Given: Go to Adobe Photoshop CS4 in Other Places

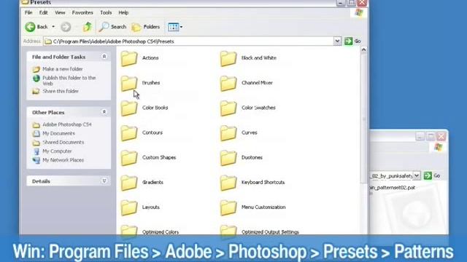Looking at the screenshot, I should [x=67, y=124].
